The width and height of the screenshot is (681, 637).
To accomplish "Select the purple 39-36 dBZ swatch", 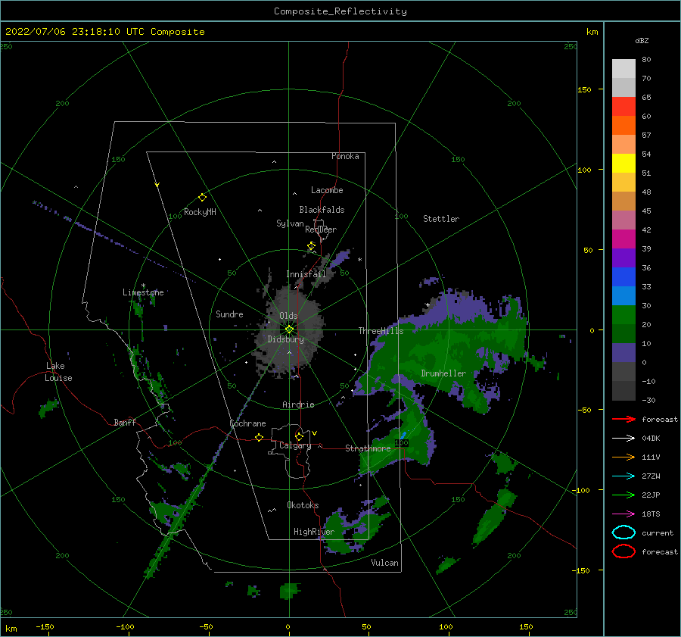I will click(x=623, y=258).
